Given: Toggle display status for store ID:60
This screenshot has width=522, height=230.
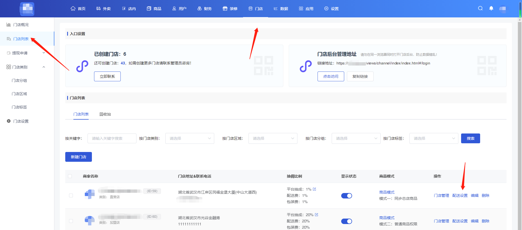Looking at the screenshot, I should click(x=346, y=221).
